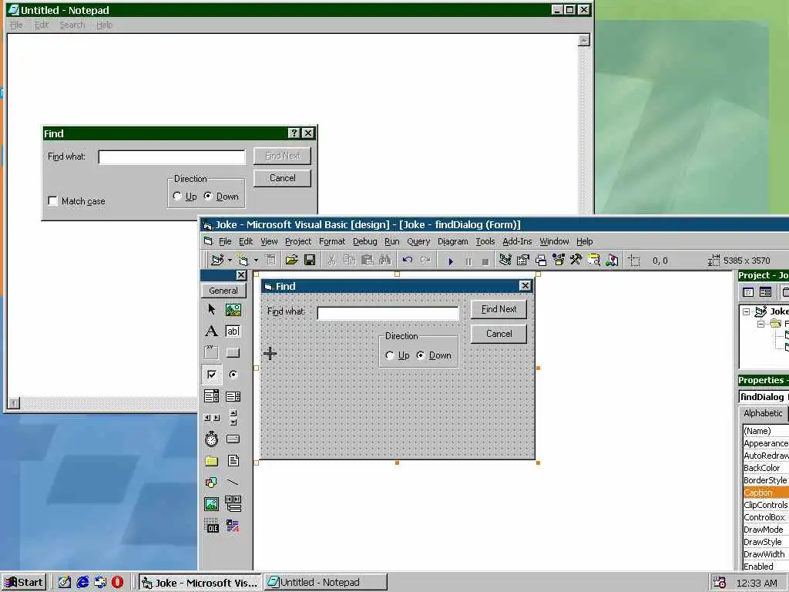This screenshot has height=592, width=789.
Task: Select the OLE container tool
Action: 211,526
